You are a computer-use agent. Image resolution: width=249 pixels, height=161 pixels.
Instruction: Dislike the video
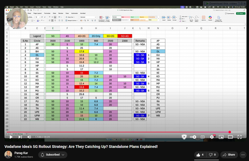[x=212, y=155]
